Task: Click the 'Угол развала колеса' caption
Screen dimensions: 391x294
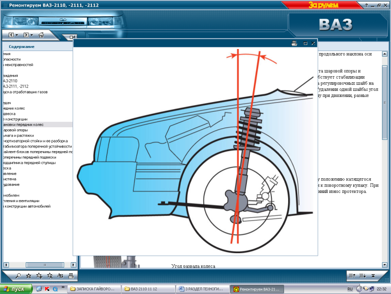Action: (193, 266)
